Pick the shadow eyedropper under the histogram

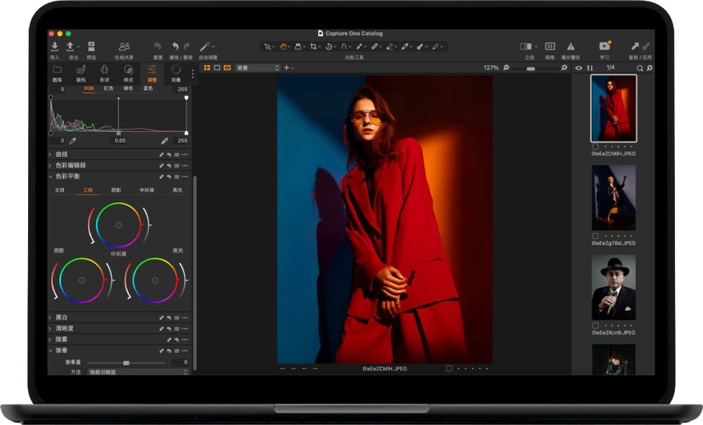pos(72,141)
